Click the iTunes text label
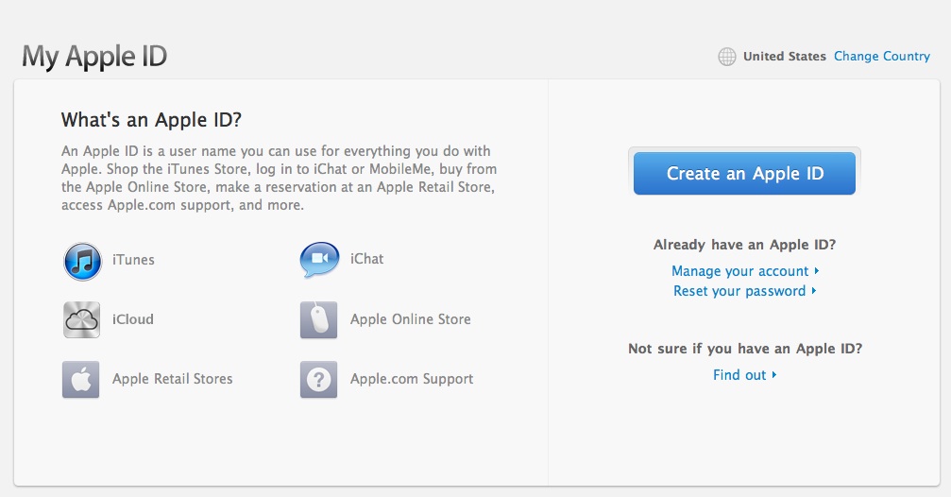The height and width of the screenshot is (497, 951). (133, 260)
